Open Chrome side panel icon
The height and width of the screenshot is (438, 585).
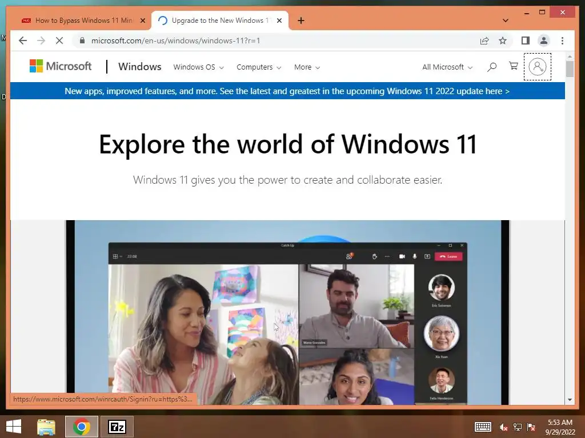(x=526, y=40)
